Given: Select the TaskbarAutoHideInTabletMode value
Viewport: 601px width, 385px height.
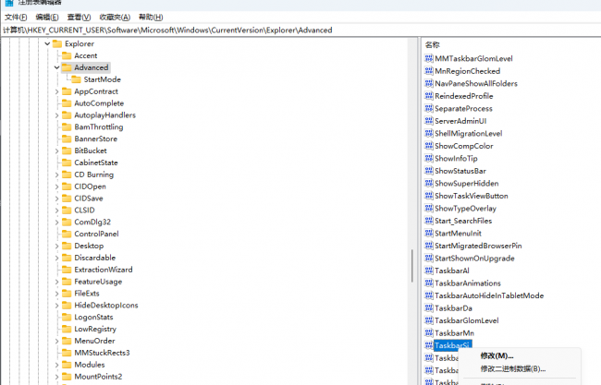Looking at the screenshot, I should [x=489, y=295].
